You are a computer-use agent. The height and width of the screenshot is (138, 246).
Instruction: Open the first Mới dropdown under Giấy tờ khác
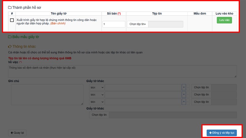point(97,87)
